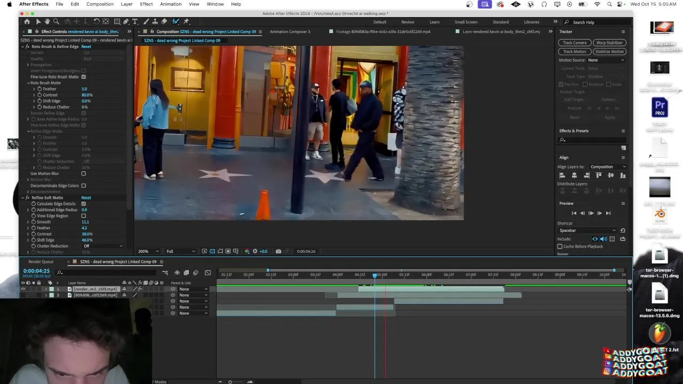Align layers to left edge
This screenshot has height=384, width=683.
tap(561, 175)
